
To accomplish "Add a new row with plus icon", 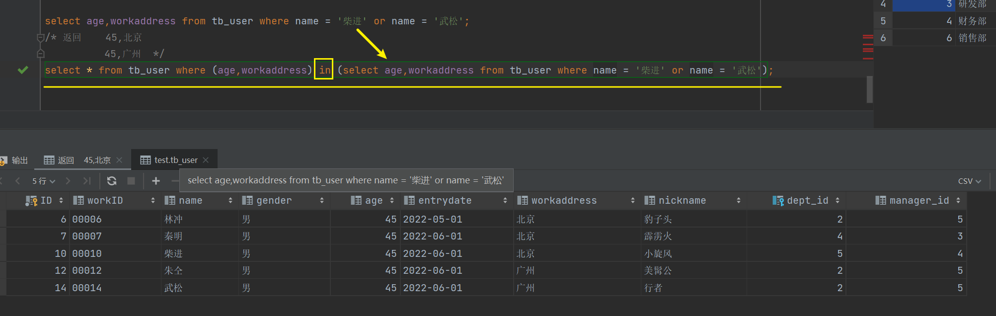I will pos(156,181).
